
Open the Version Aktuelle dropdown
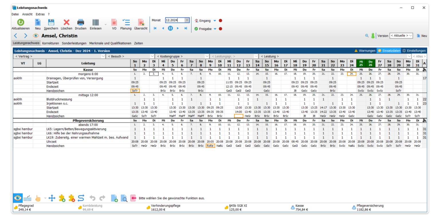pyautogui.click(x=401, y=36)
